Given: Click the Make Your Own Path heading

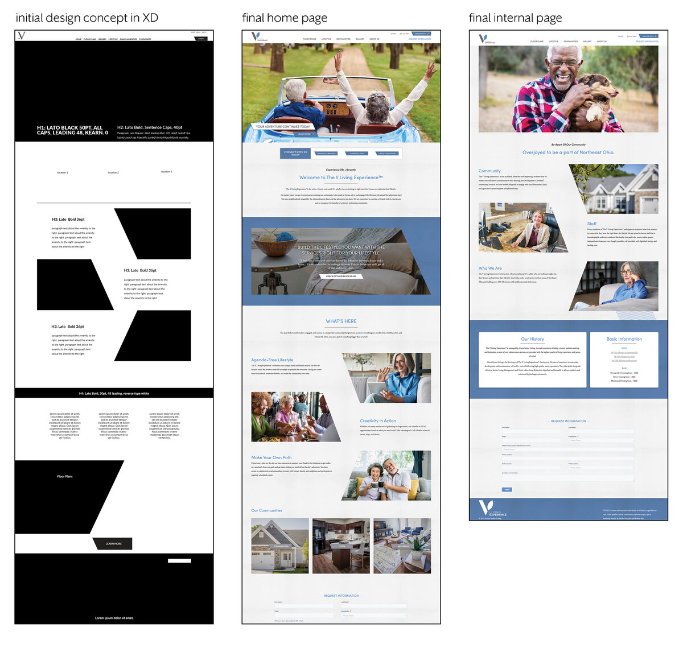Looking at the screenshot, I should [271, 457].
